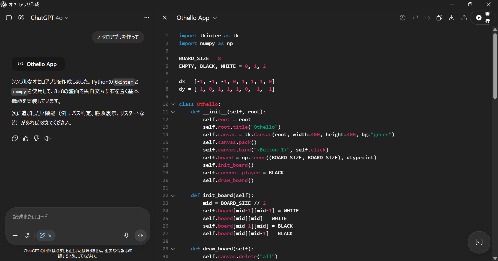Start voice dictation with the microphone
Screen dimensions: 498x261
tap(126, 235)
